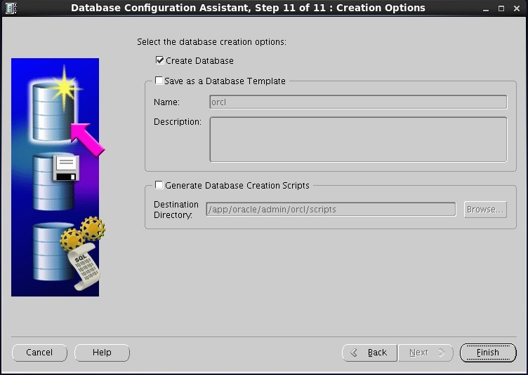Click the 'Description:' label

point(178,122)
